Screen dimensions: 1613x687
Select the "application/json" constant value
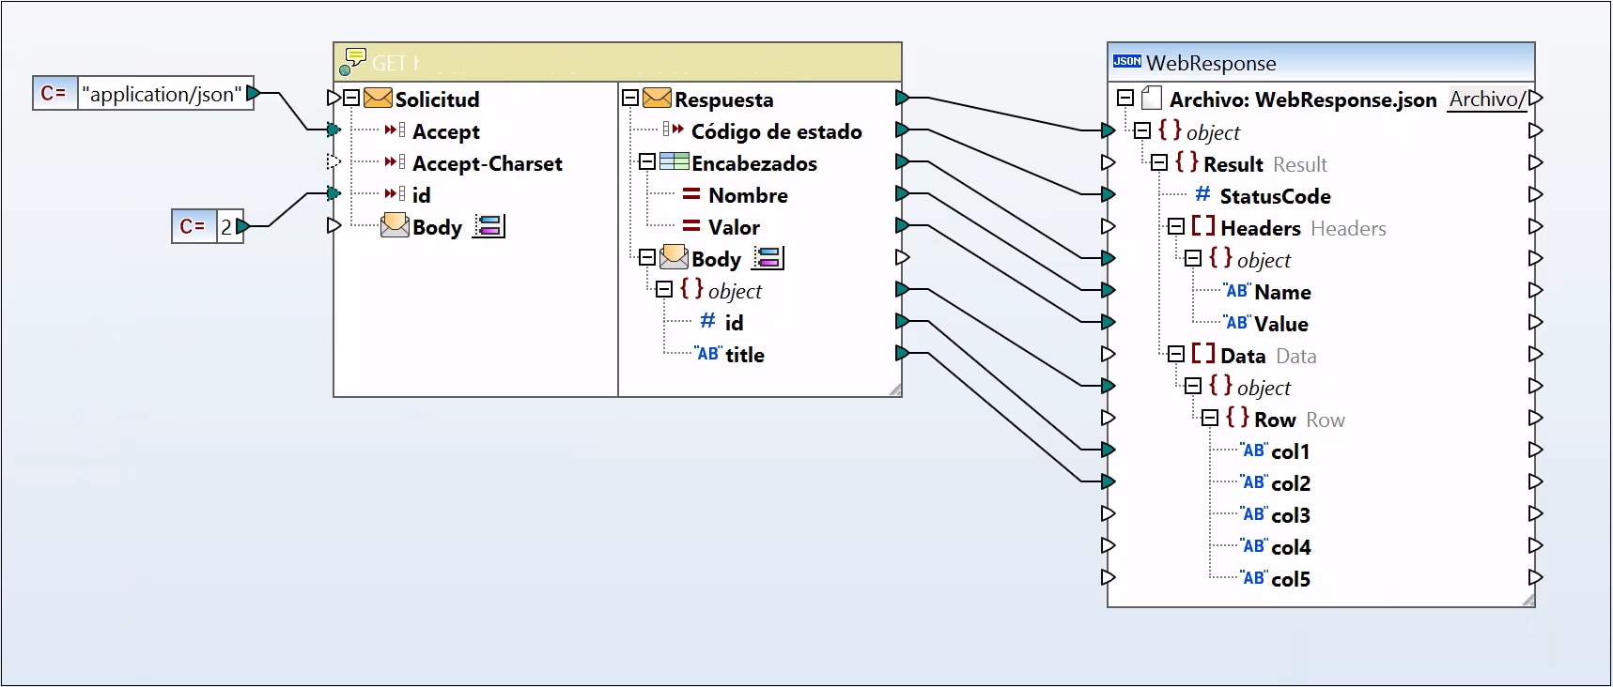tap(162, 94)
